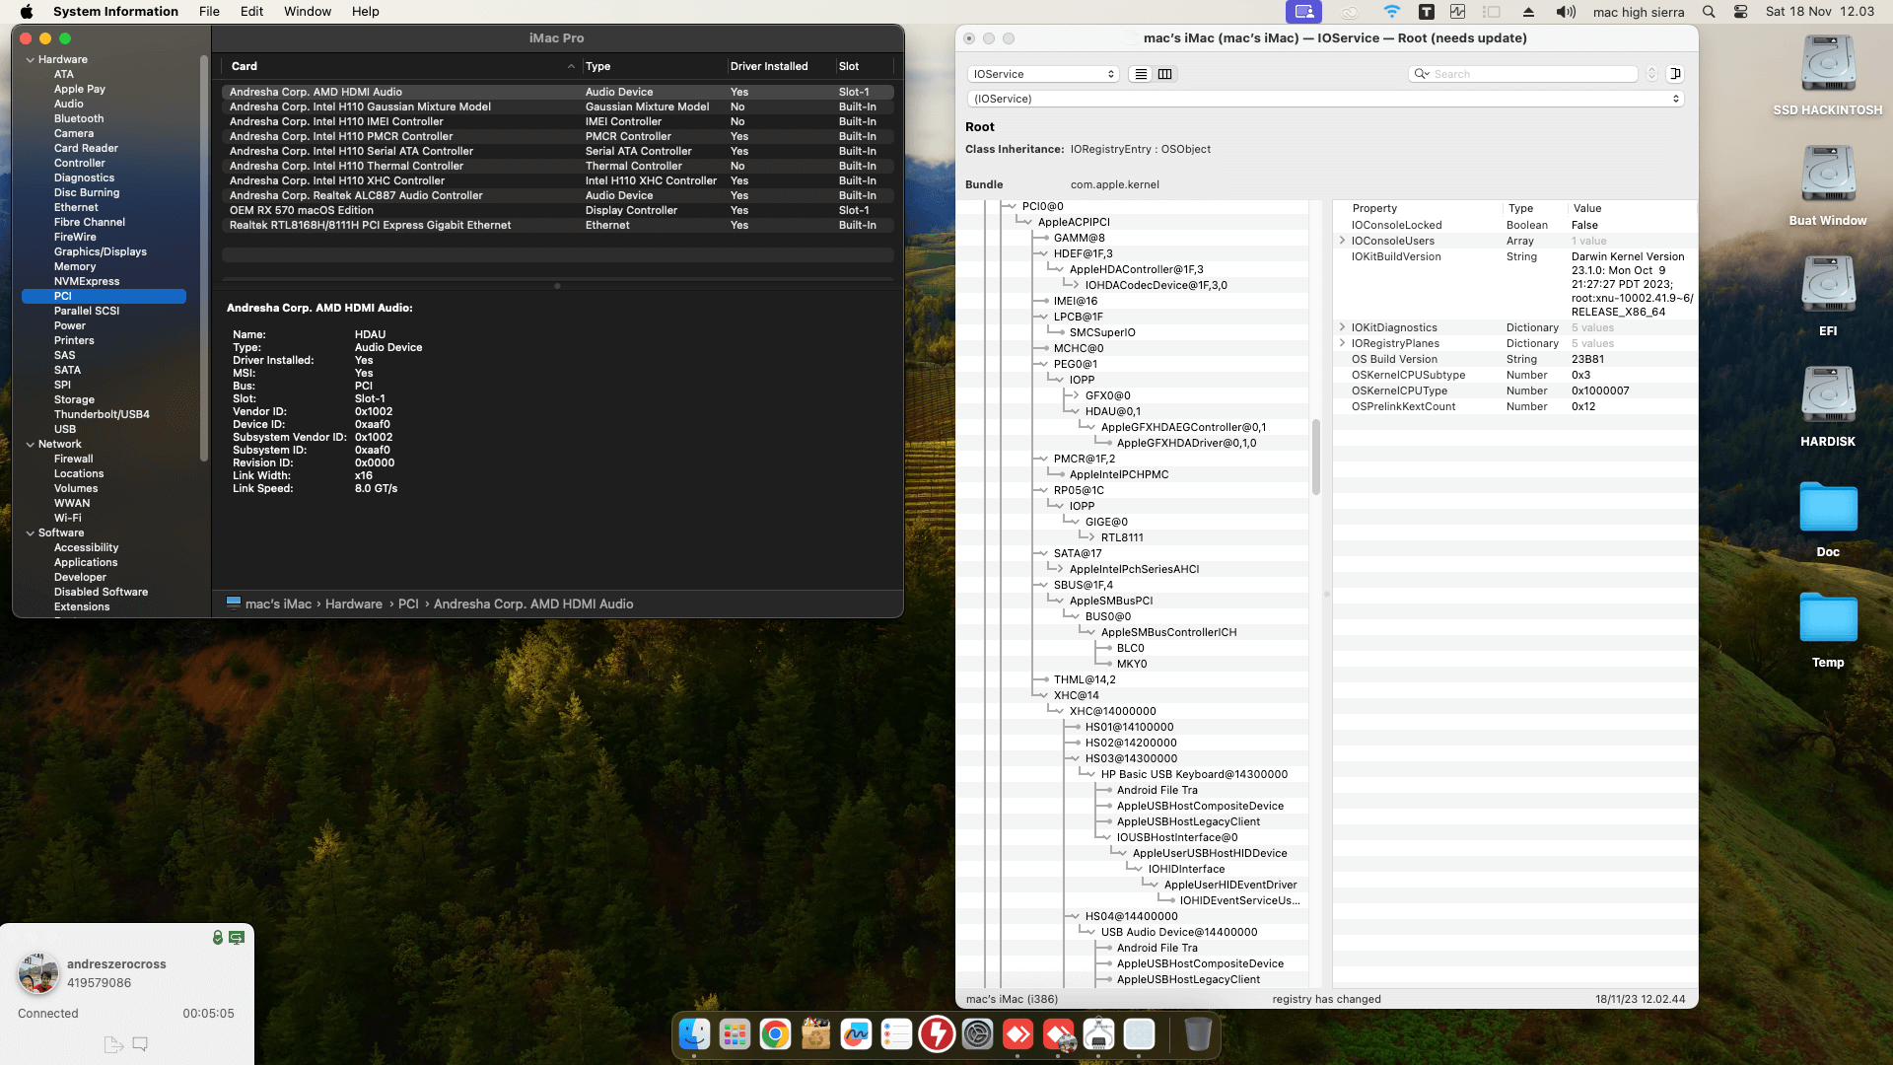This screenshot has width=1893, height=1065.
Task: Open the File menu
Action: 209,12
